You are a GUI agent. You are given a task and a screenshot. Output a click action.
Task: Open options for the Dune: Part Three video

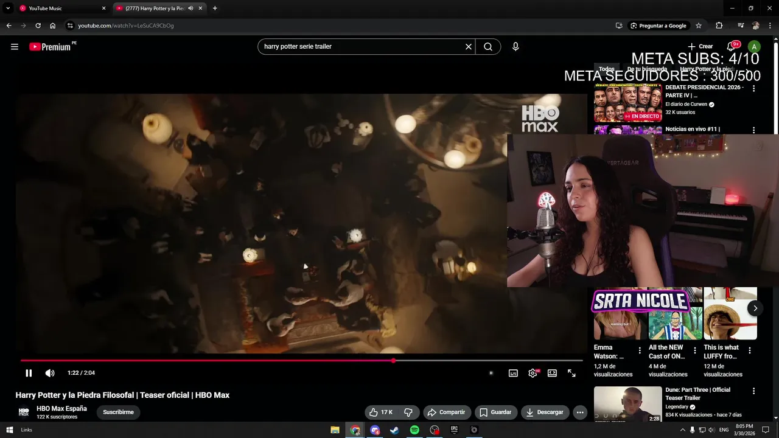click(753, 391)
